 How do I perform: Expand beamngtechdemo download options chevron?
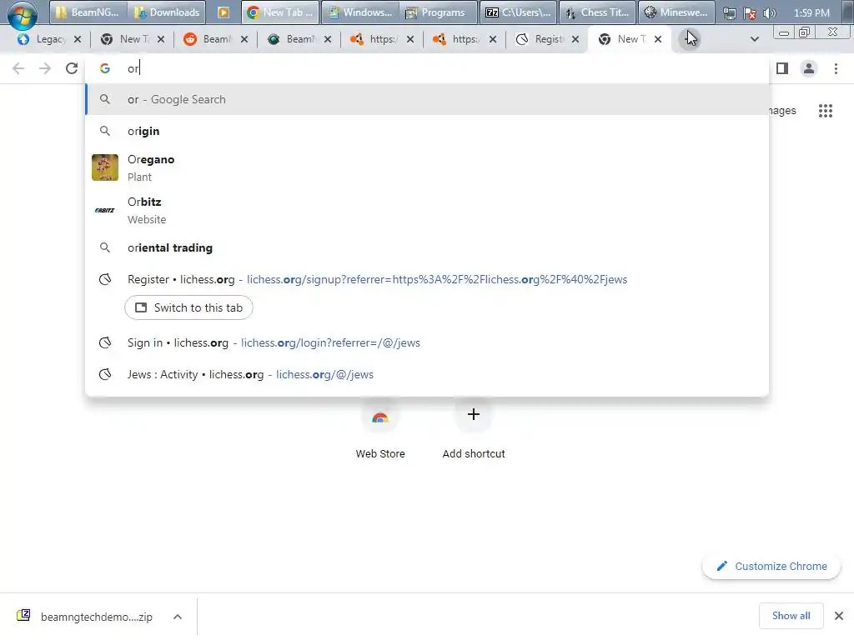(x=178, y=617)
